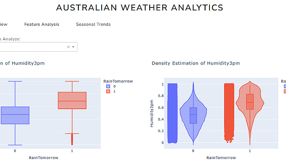This screenshot has width=286, height=164.
Task: Open the Seasonal Trends tab
Action: (93, 24)
